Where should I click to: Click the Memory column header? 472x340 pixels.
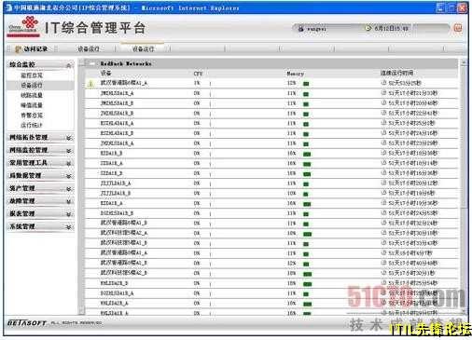(295, 74)
